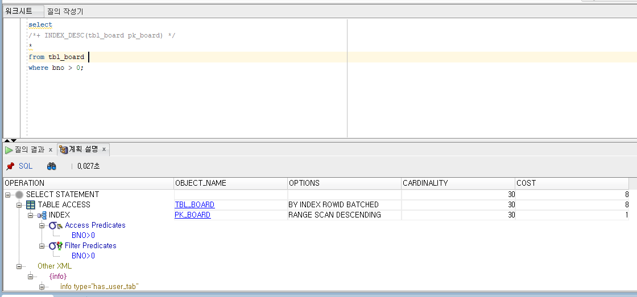Collapse the INDEX node
Viewport: 637px width, 297px height.
(30, 215)
